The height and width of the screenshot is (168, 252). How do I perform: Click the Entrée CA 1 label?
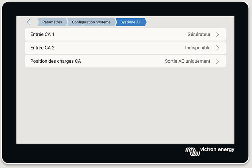42,34
